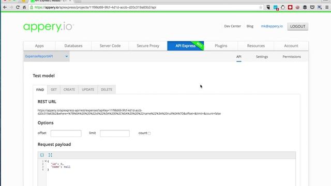Open the red square extension icon
Screen dimensions: 331x186
(290, 7)
